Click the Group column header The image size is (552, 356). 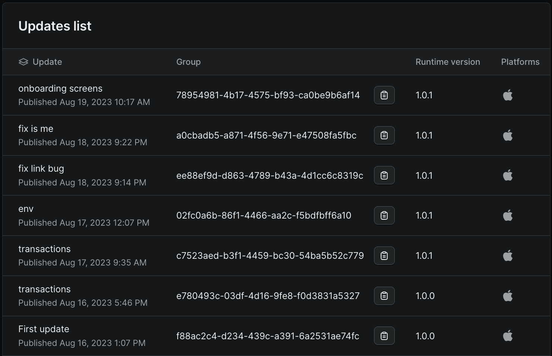coord(188,62)
